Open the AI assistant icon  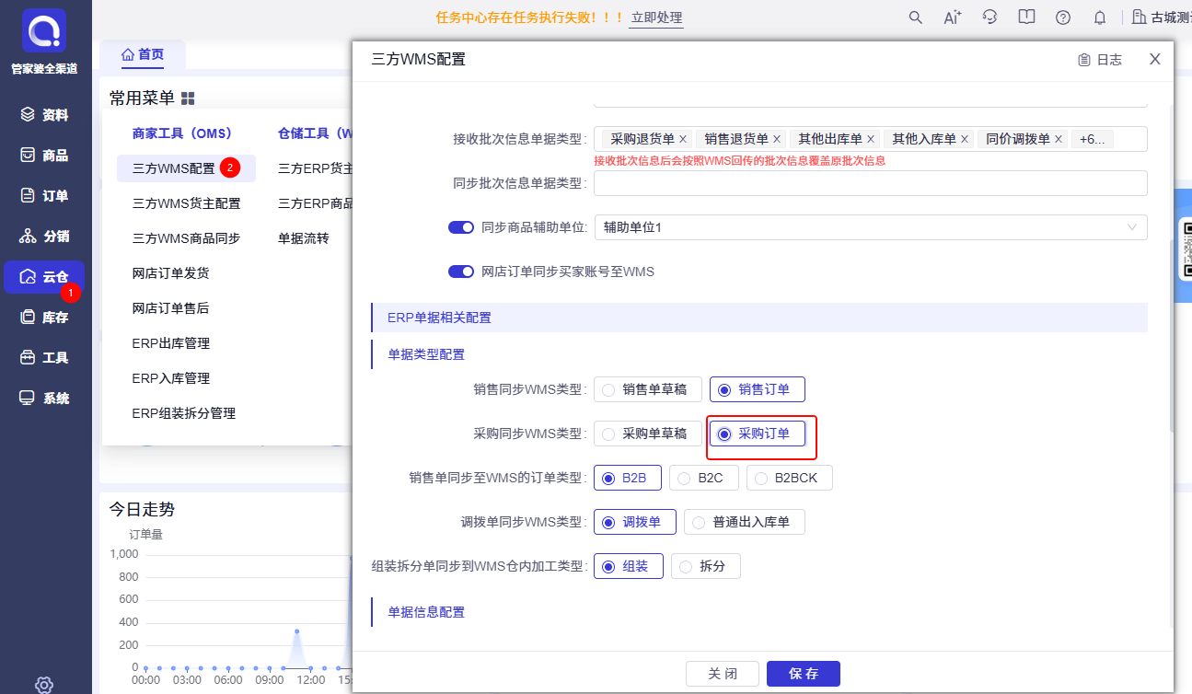953,17
